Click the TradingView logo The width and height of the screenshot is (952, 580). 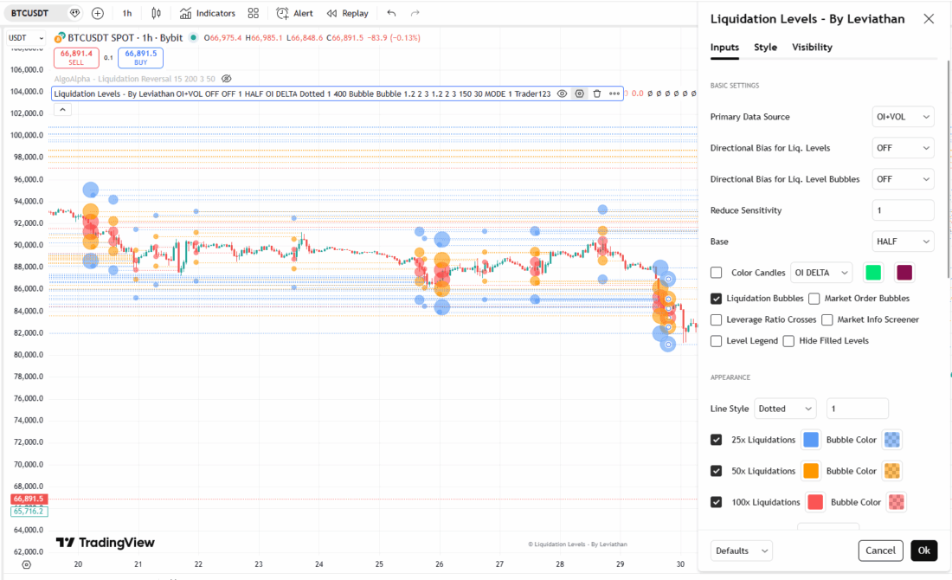point(105,543)
